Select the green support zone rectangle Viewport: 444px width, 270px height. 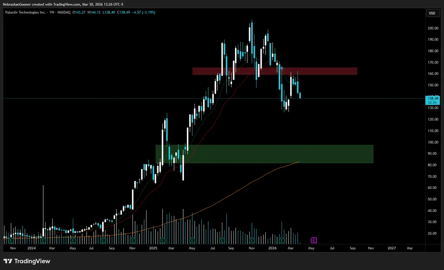tap(264, 154)
